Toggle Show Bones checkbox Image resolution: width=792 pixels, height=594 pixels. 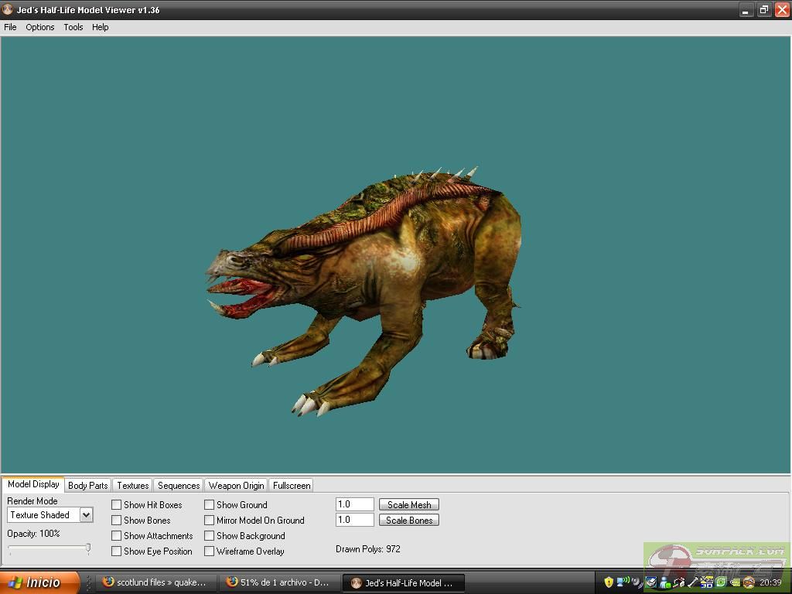117,521
